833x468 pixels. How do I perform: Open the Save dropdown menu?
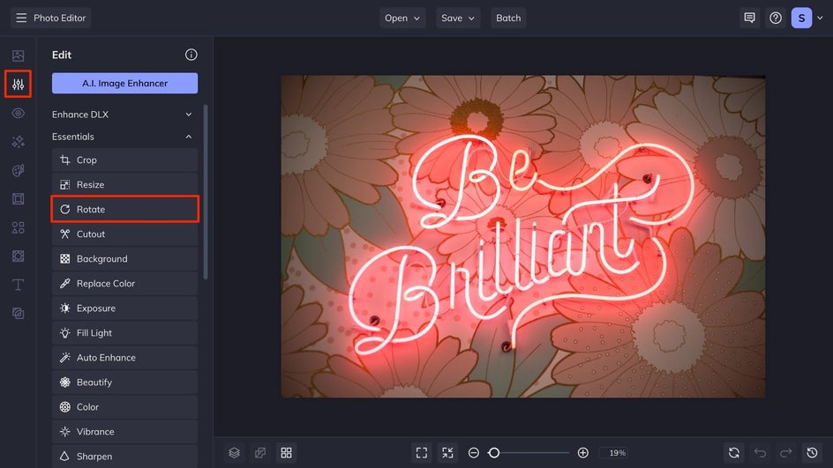point(458,18)
